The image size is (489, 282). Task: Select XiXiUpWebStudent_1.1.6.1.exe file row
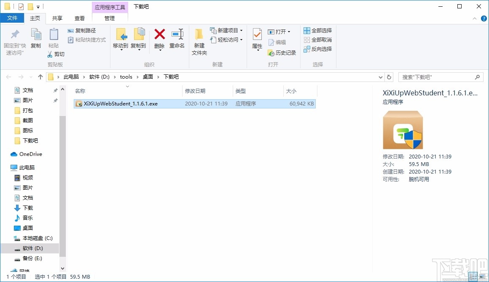[195, 103]
